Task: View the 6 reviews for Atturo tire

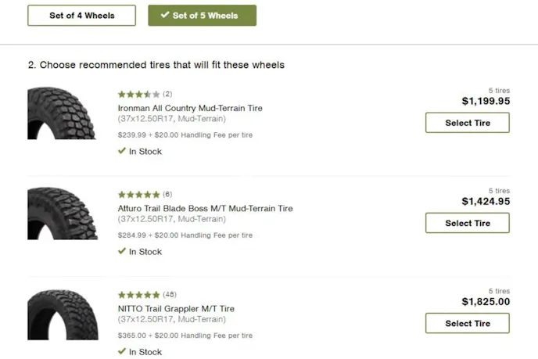Action: tap(167, 194)
